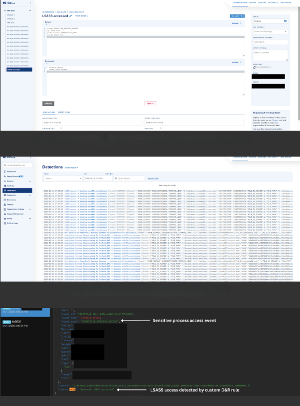Click the red Delete button
The height and width of the screenshot is (406, 300).
pyautogui.click(x=150, y=104)
